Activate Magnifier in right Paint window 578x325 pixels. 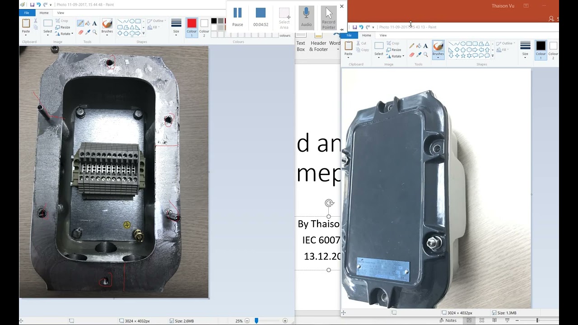(x=425, y=55)
